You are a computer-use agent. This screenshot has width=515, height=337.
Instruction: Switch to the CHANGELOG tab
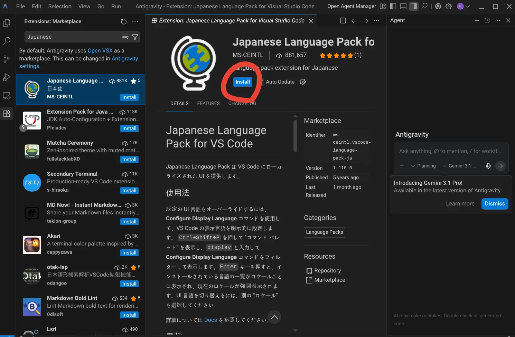click(x=242, y=103)
